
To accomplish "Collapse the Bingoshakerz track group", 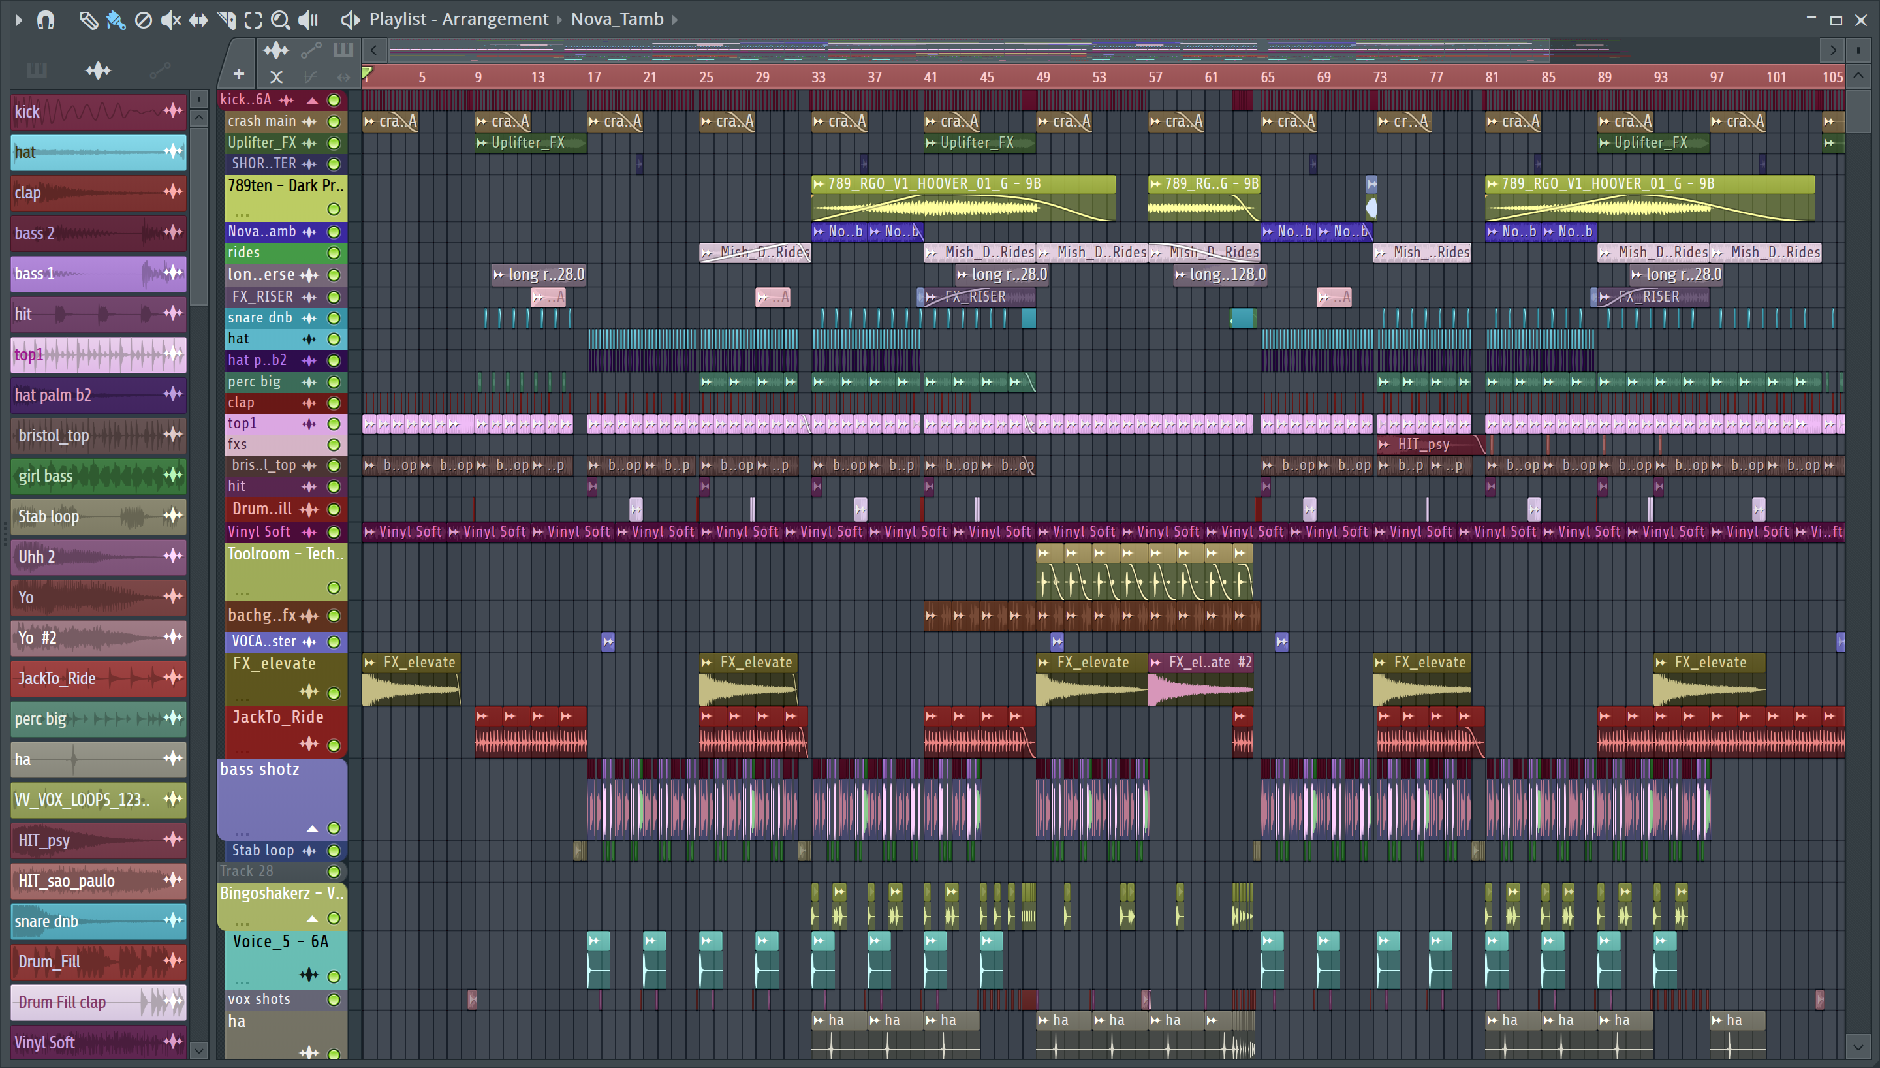I will pos(313,919).
